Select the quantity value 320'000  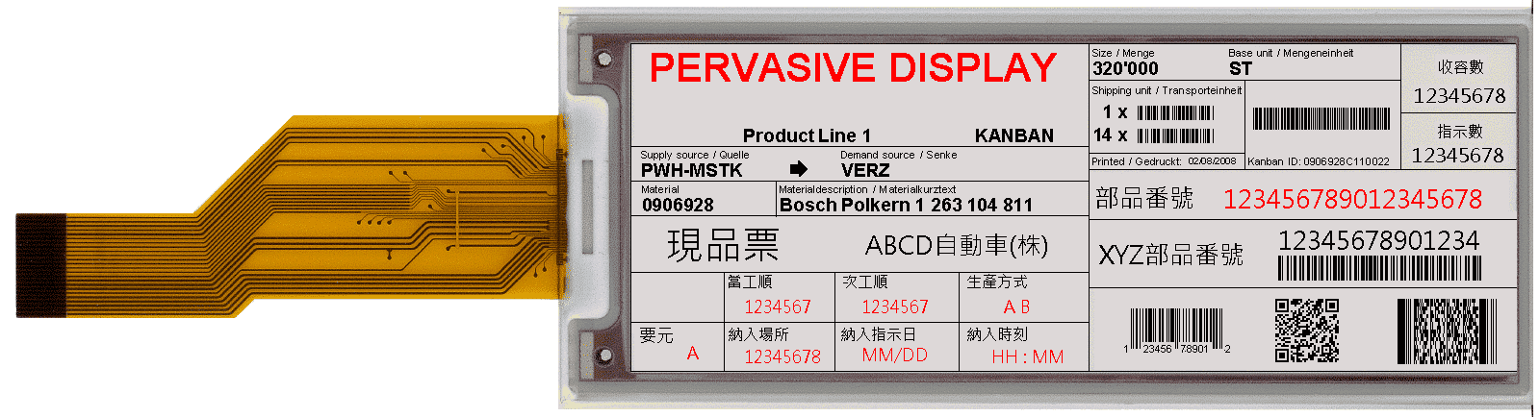(1125, 68)
